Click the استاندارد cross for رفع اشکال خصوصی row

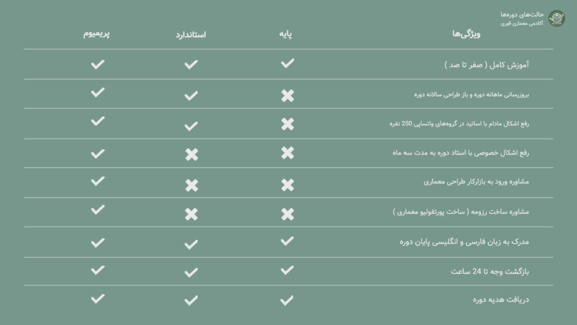point(192,155)
